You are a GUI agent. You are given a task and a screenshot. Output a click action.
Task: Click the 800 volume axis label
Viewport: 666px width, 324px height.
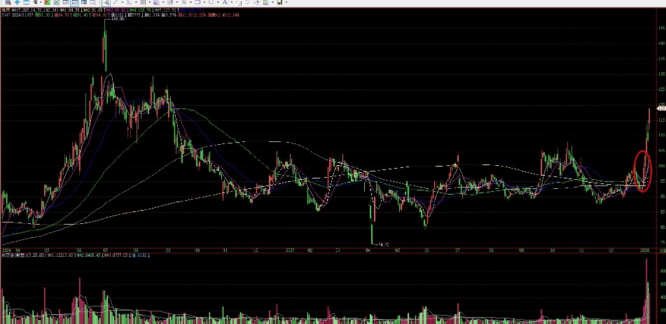click(663, 271)
